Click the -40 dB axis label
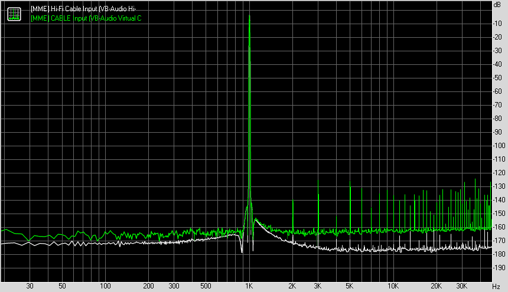Image resolution: width=508 pixels, height=292 pixels. click(497, 64)
